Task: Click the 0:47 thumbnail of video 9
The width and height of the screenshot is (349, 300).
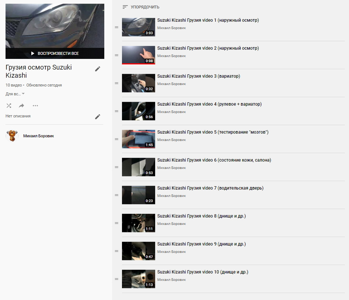Action: pyautogui.click(x=139, y=251)
